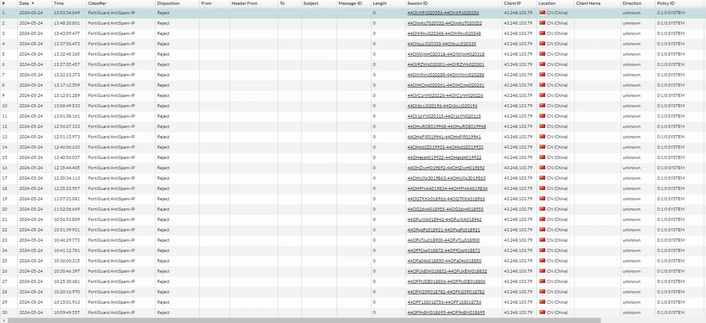This screenshot has width=706, height=323.
Task: Click the China flag in the 12:46:06.633 row
Action: [542, 147]
